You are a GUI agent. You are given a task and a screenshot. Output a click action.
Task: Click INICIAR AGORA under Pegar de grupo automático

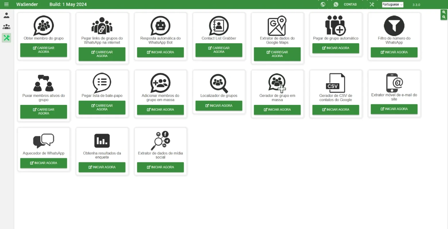tap(336, 48)
